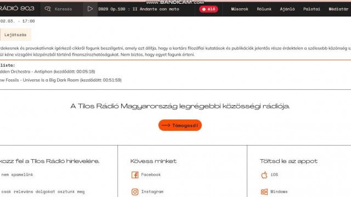
Task: Open the Facebook icon under Kövess minket
Action: pyautogui.click(x=135, y=175)
